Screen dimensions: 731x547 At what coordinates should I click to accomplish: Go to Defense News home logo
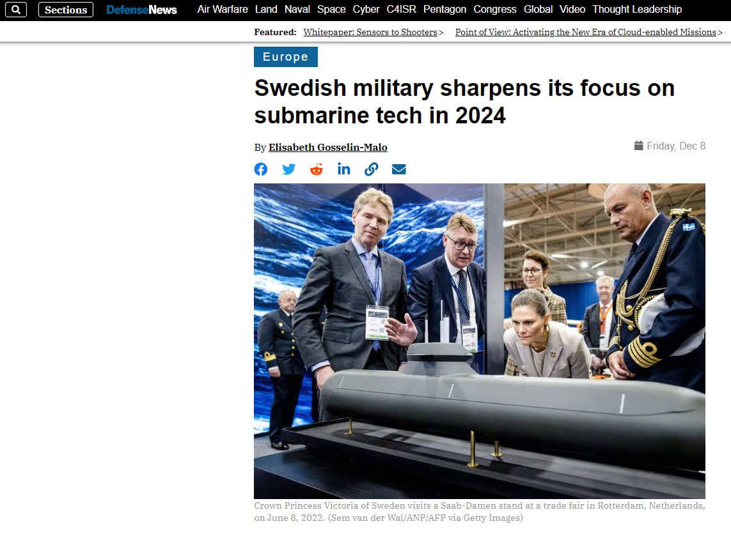[142, 10]
